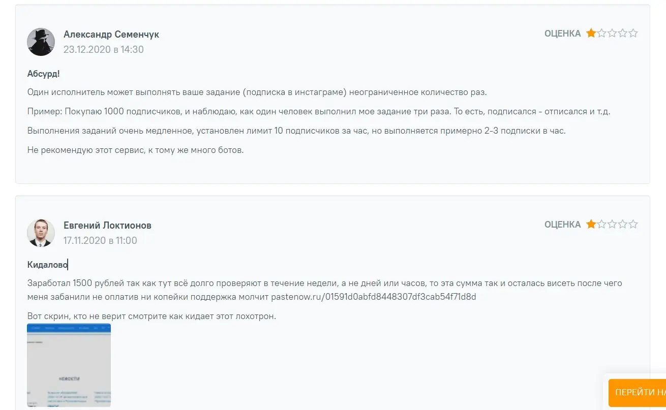Click the fifth star in Александр's rating
The width and height of the screenshot is (666, 410).
(x=633, y=34)
